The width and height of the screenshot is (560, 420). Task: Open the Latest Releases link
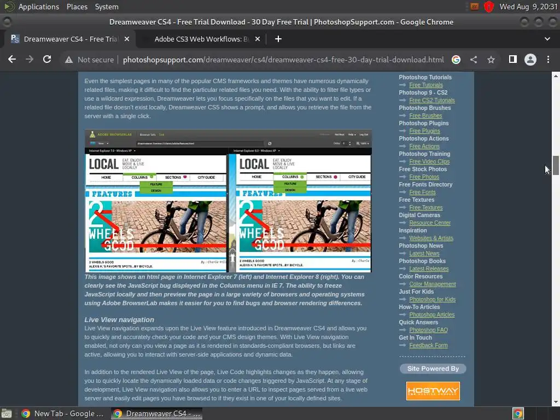coord(429,269)
